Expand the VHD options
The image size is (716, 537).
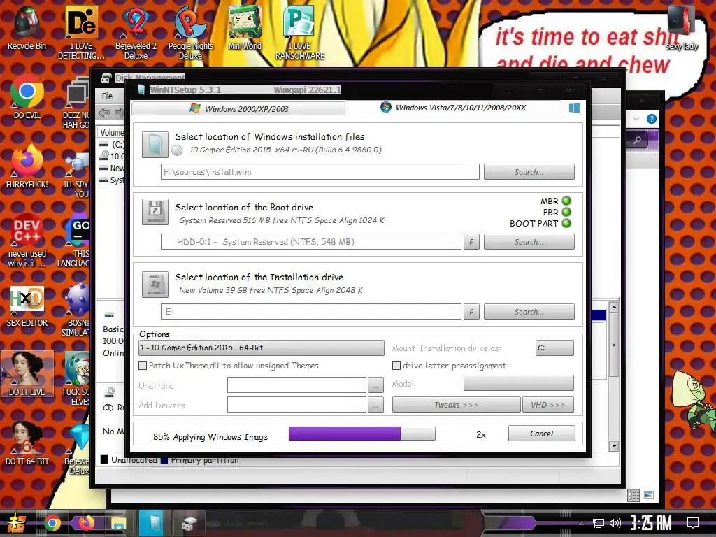click(548, 405)
